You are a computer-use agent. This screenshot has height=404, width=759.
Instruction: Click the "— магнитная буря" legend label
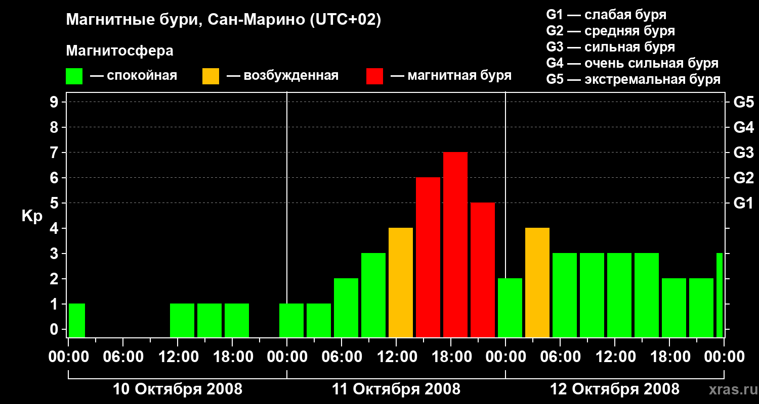tap(451, 76)
